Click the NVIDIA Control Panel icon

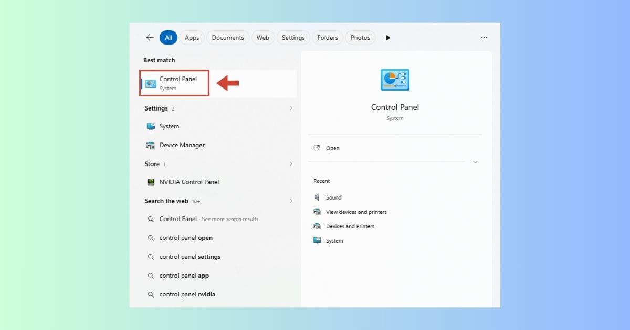point(151,182)
